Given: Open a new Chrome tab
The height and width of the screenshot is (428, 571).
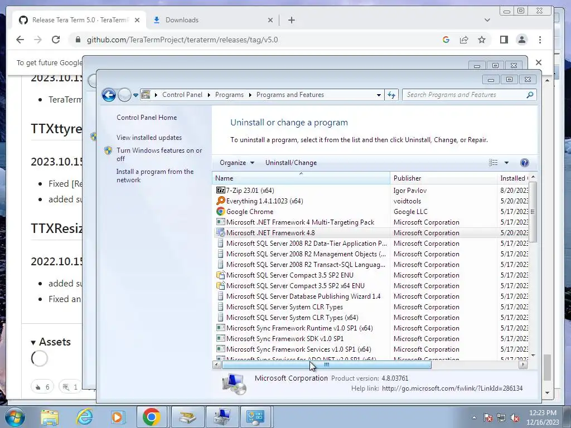Looking at the screenshot, I should tap(291, 20).
